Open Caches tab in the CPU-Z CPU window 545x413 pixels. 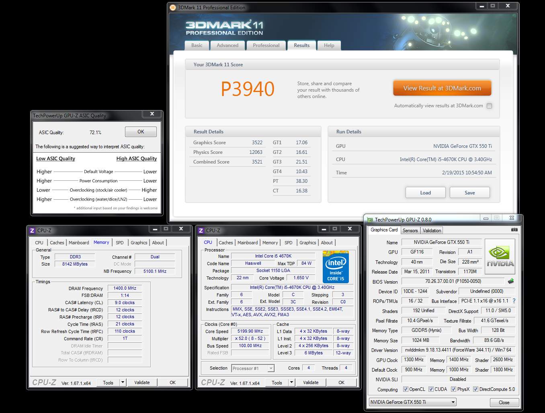coord(226,243)
